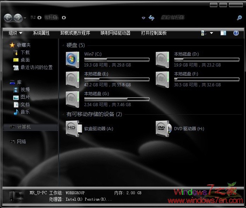Select the 音乐 note icon in sidebar
The width and height of the screenshot is (246, 208).
(16, 112)
